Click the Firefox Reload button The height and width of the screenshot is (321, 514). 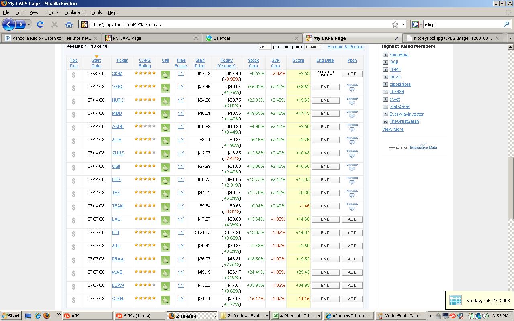40,24
